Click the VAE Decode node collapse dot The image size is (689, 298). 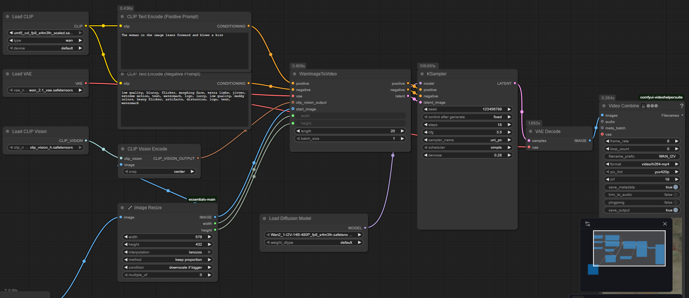click(531, 132)
